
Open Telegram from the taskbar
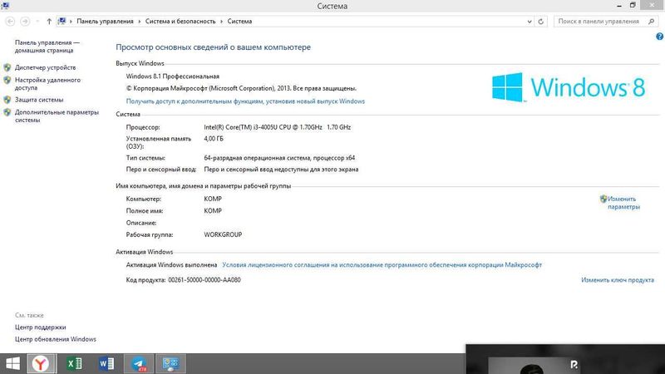pos(139,363)
